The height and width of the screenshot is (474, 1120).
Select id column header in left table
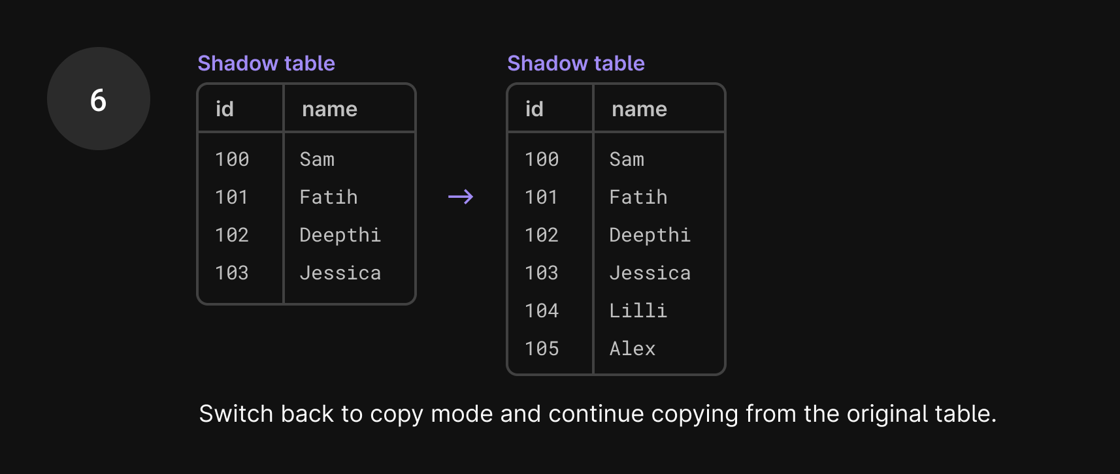225,109
